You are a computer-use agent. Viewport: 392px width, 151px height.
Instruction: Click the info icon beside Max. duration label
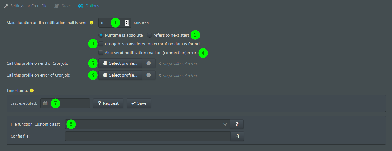click(x=92, y=23)
